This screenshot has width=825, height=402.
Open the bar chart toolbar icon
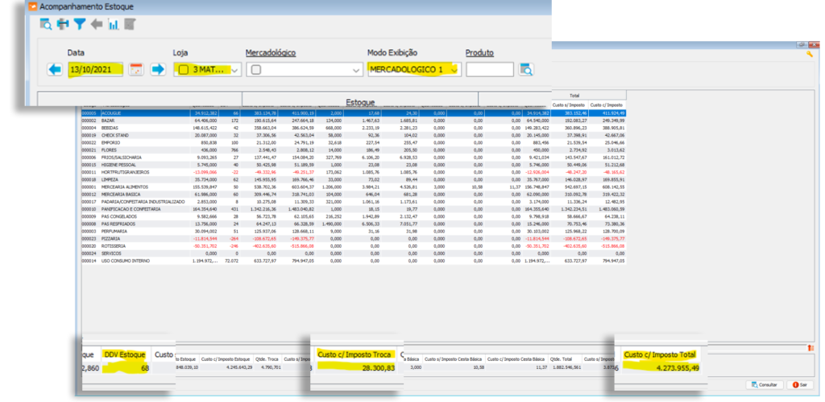[x=113, y=24]
